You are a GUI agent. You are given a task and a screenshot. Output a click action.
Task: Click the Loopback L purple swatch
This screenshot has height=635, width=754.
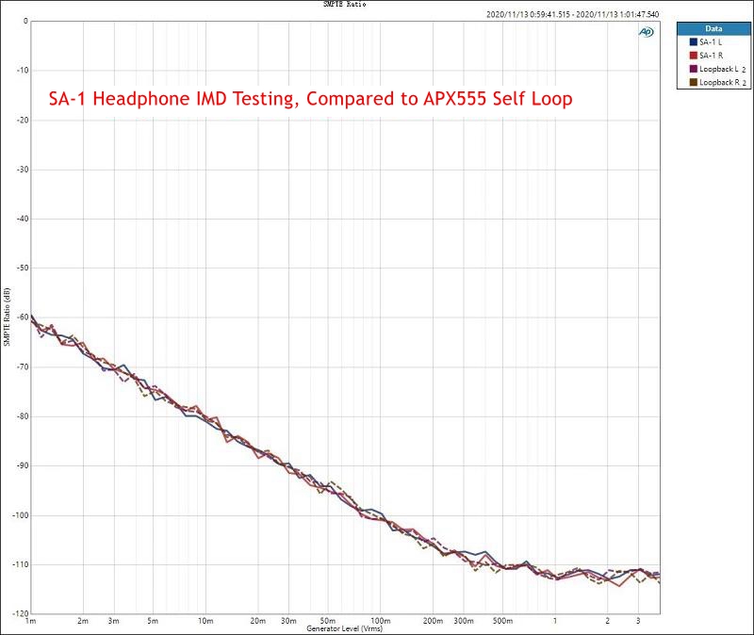694,69
